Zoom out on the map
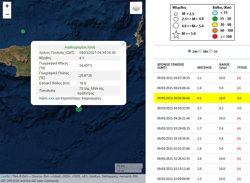Image resolution: width=250 pixels, height=183 pixels. coord(7,14)
